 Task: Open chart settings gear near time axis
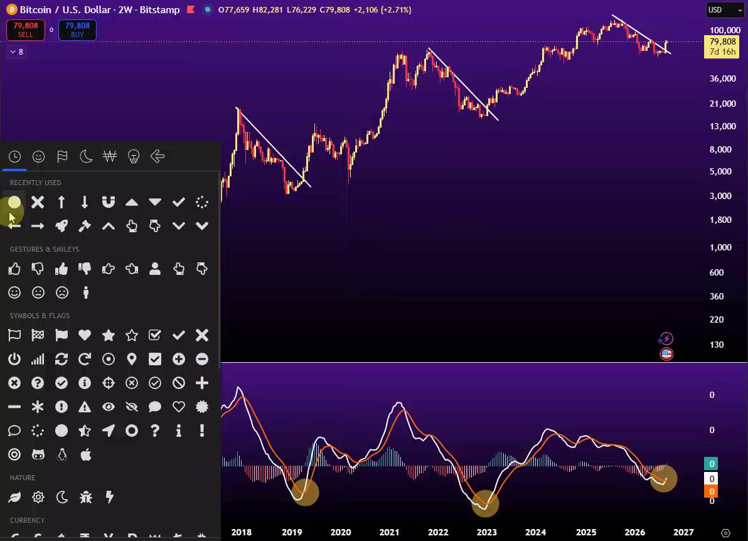pos(725,533)
